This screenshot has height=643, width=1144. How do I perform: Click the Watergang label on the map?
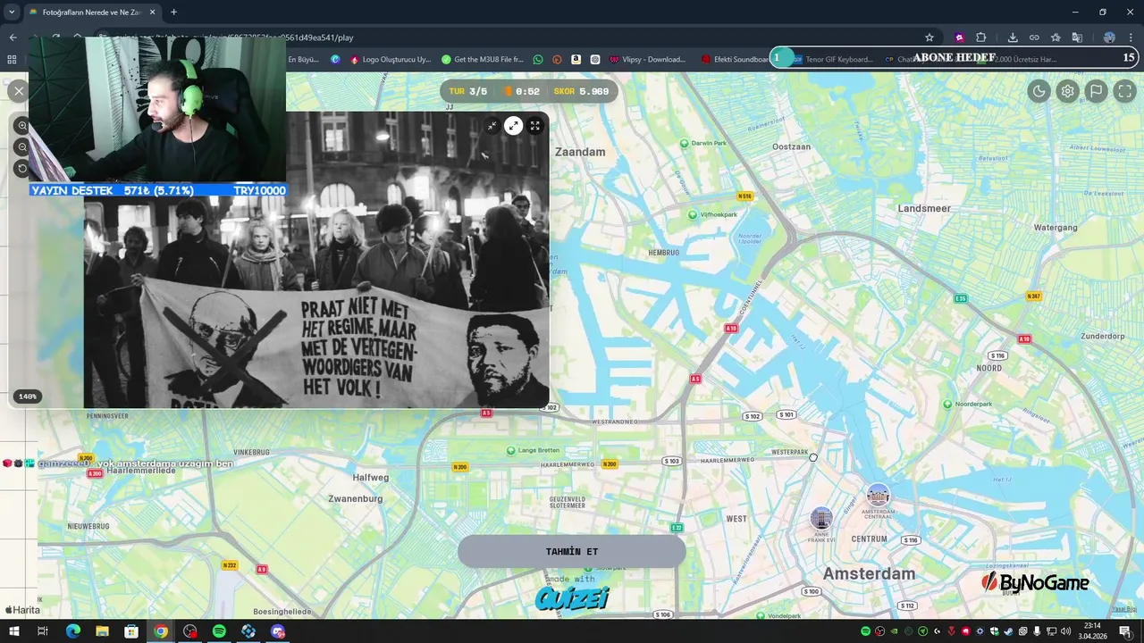(x=1056, y=228)
